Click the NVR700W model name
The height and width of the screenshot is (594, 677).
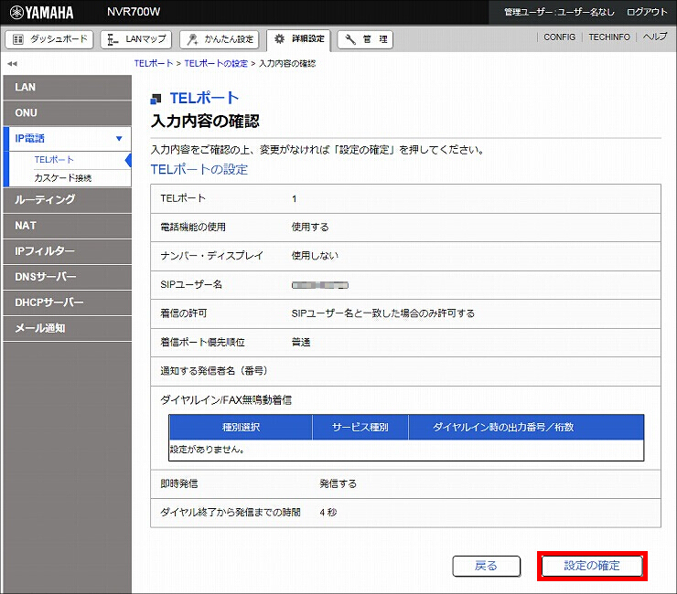point(134,12)
